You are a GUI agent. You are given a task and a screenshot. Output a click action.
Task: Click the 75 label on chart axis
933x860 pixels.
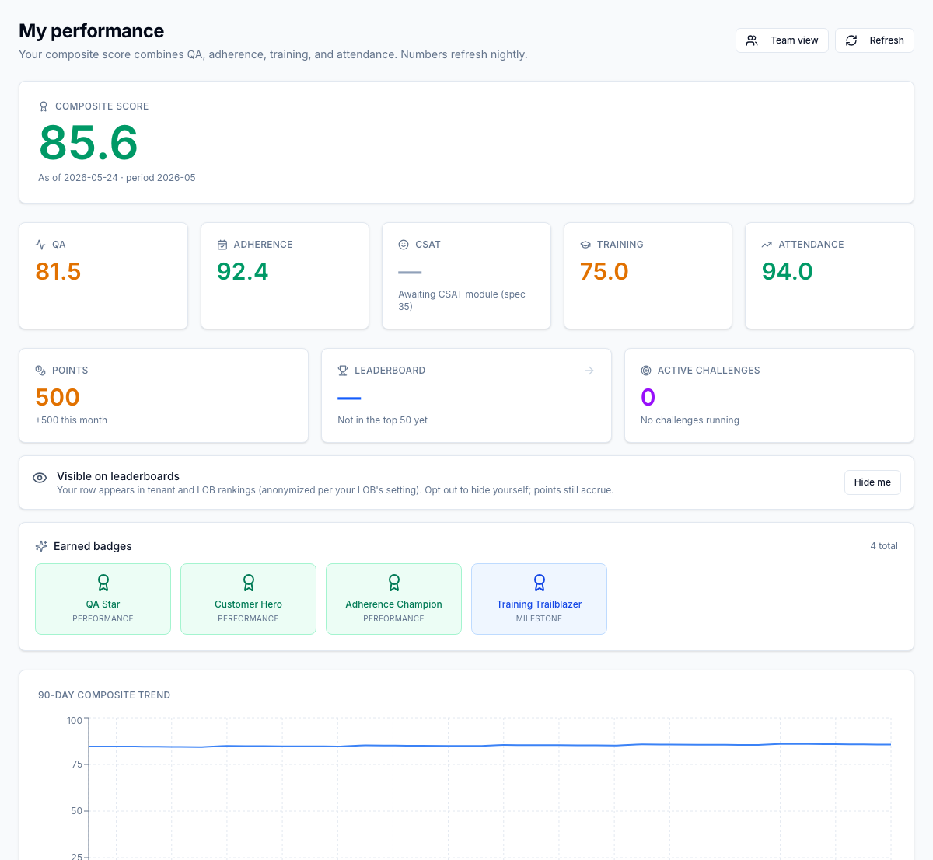pyautogui.click(x=77, y=764)
